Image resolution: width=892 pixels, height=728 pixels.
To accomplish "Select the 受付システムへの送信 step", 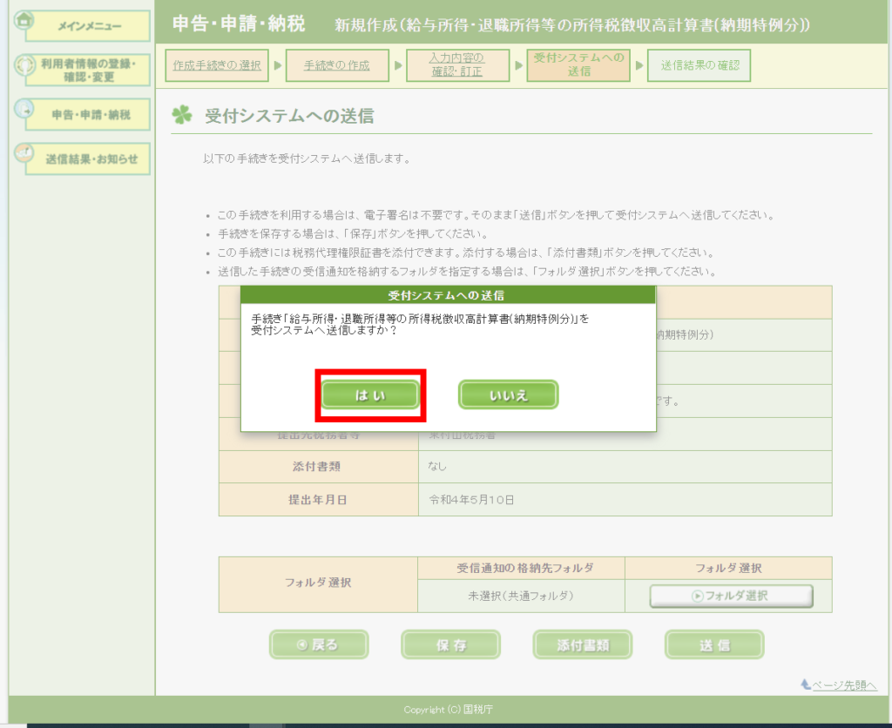I will coord(578,65).
